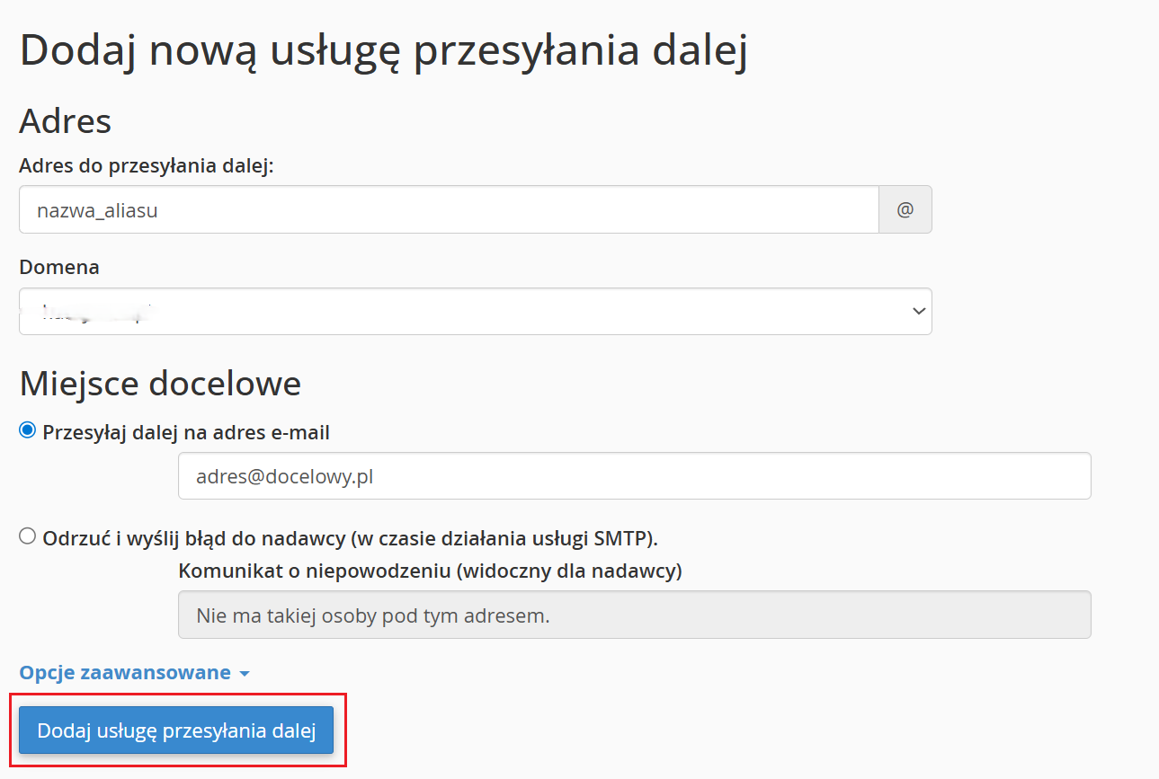Screen dimensions: 1159x779
Task: Click the adres@docelowy.pl destination email field
Action: 634,476
